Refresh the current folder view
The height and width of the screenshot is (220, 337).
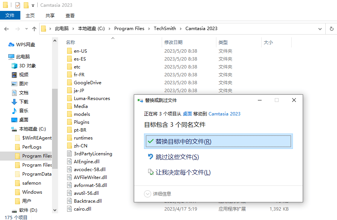pyautogui.click(x=332, y=29)
